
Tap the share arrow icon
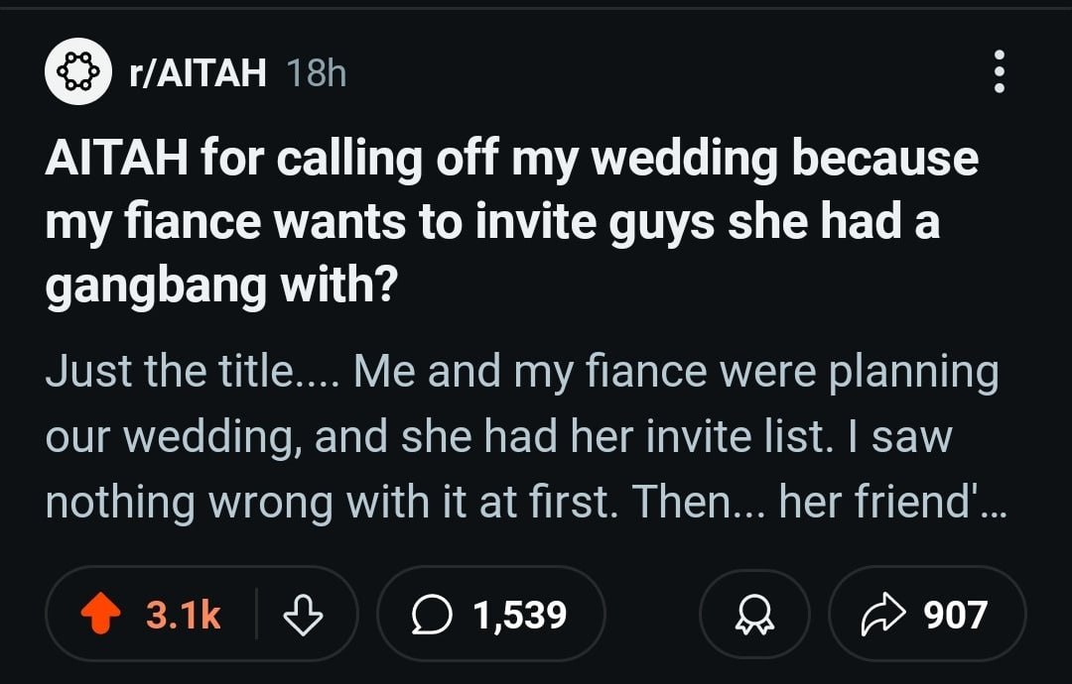pyautogui.click(x=880, y=615)
